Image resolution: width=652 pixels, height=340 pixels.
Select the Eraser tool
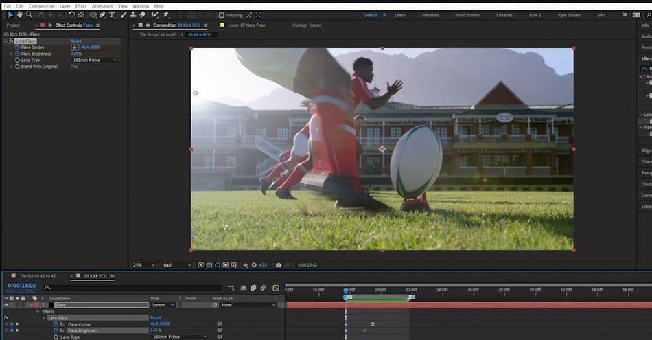pyautogui.click(x=143, y=15)
